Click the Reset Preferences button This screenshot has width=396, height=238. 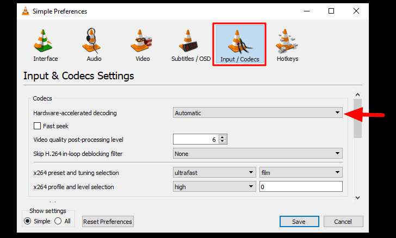coord(108,221)
